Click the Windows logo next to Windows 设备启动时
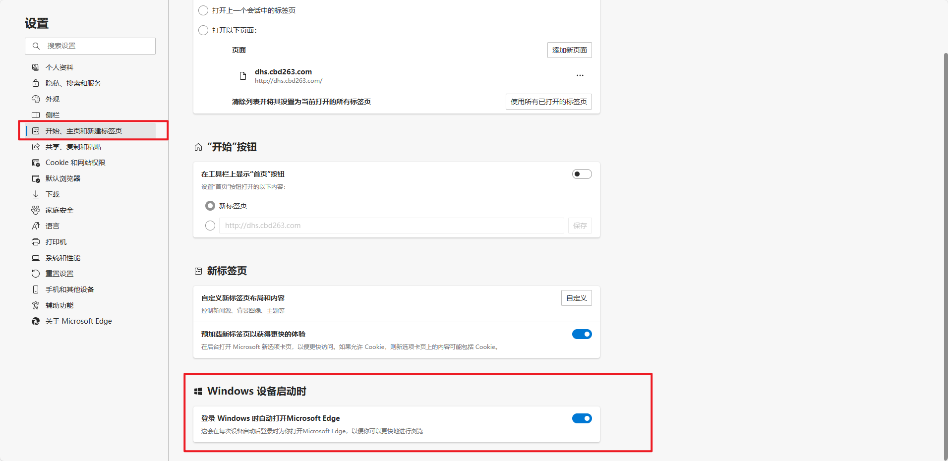Image resolution: width=948 pixels, height=461 pixels. coord(198,391)
